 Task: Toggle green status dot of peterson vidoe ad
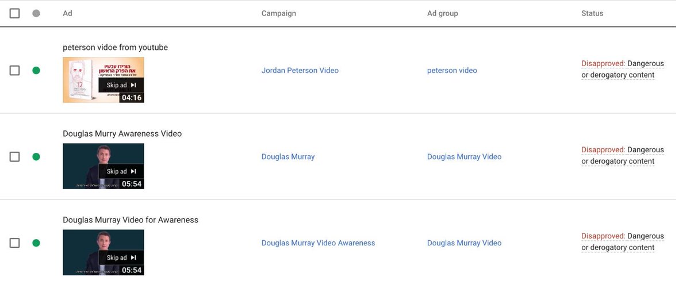[36, 71]
